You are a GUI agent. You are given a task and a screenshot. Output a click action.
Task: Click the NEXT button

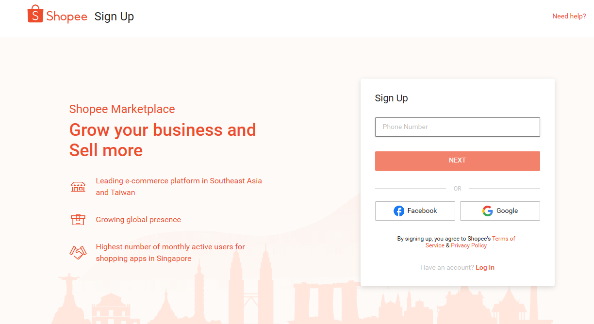pos(457,161)
